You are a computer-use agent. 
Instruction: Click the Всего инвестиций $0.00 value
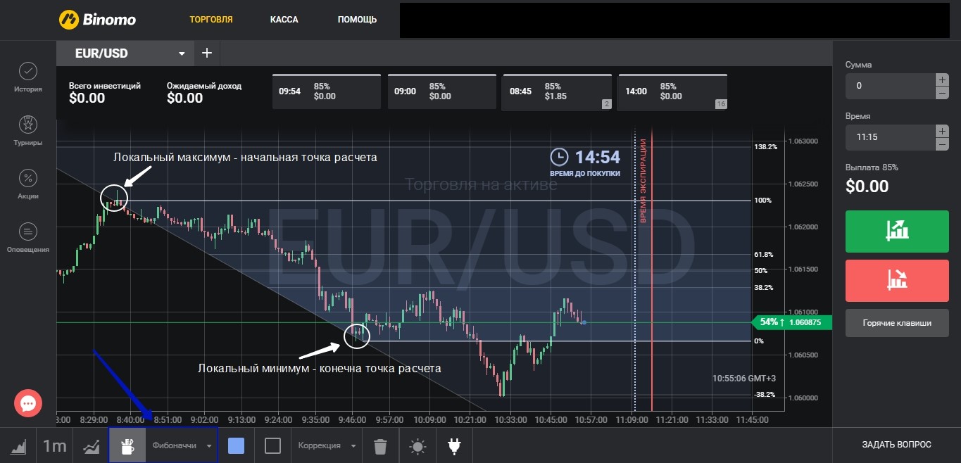click(x=87, y=98)
